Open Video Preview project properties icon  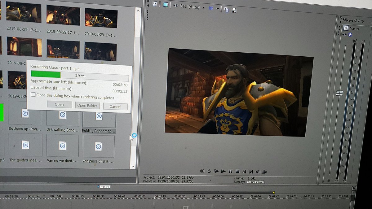tap(155, 4)
